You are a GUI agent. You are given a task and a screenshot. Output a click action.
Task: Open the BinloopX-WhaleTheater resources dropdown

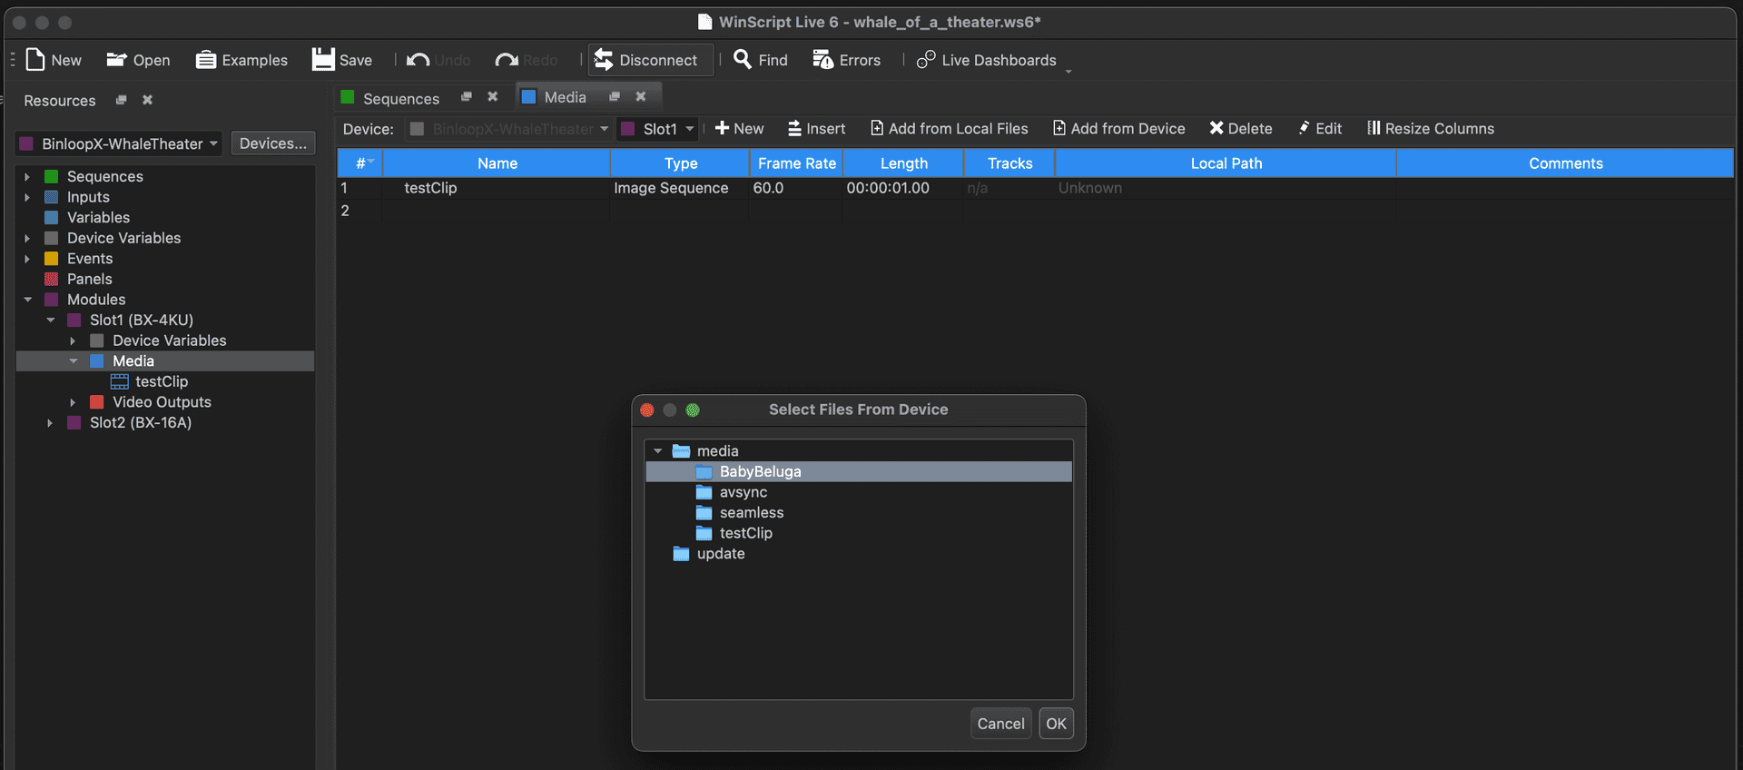(x=119, y=143)
